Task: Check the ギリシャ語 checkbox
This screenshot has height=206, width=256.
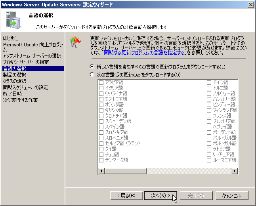Action: [x=101, y=110]
